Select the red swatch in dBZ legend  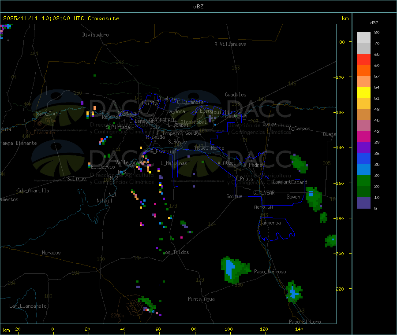tap(363, 59)
